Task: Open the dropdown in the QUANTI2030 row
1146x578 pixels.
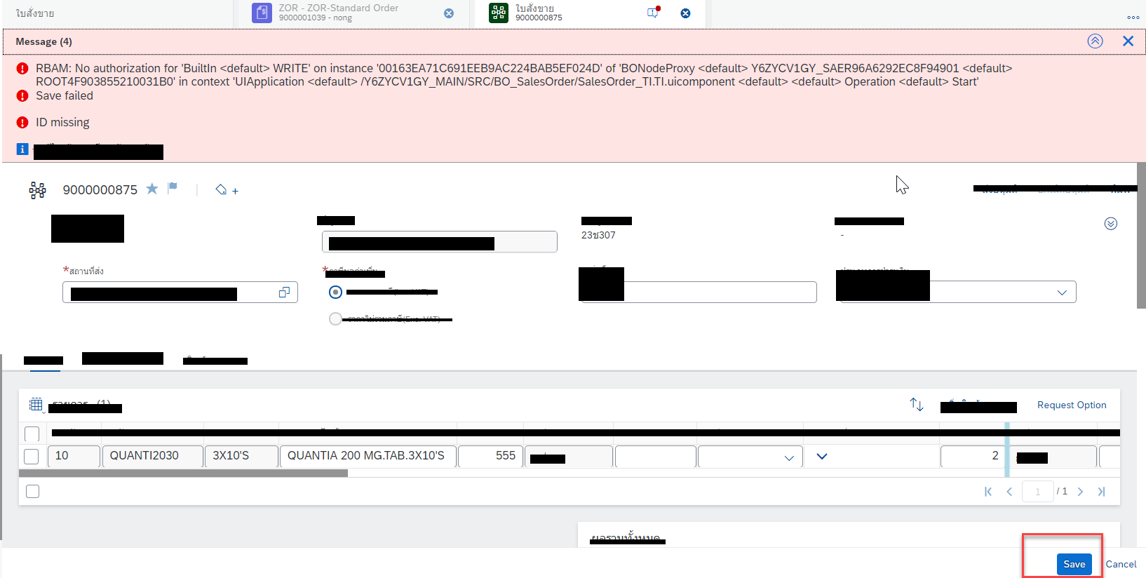Action: tap(789, 457)
